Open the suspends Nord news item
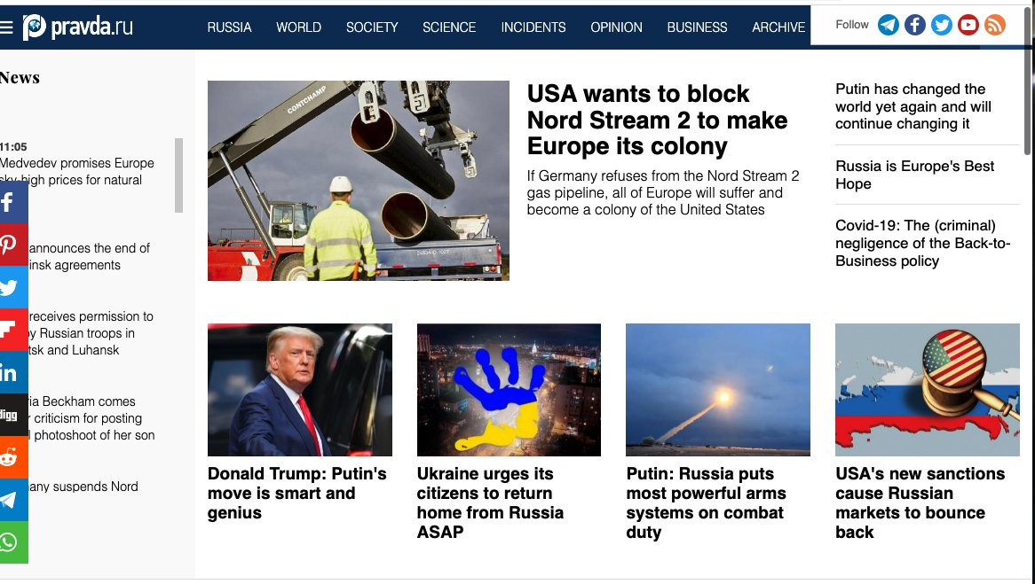The width and height of the screenshot is (1035, 584). 83,487
